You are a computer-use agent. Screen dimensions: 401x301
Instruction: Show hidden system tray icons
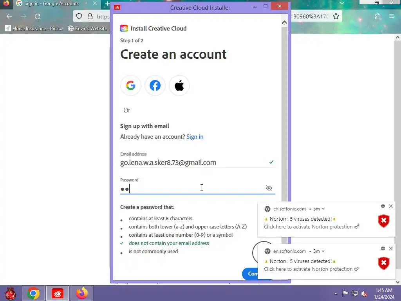click(x=336, y=294)
